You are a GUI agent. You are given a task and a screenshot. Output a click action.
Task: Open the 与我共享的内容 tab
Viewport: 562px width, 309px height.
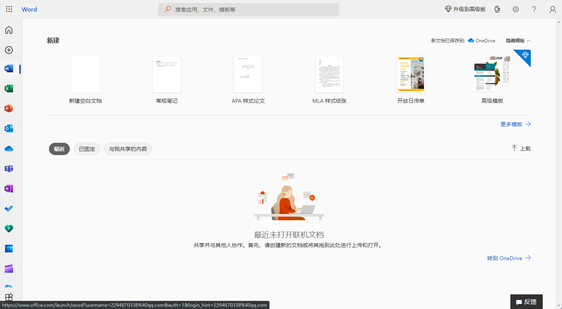pyautogui.click(x=128, y=149)
